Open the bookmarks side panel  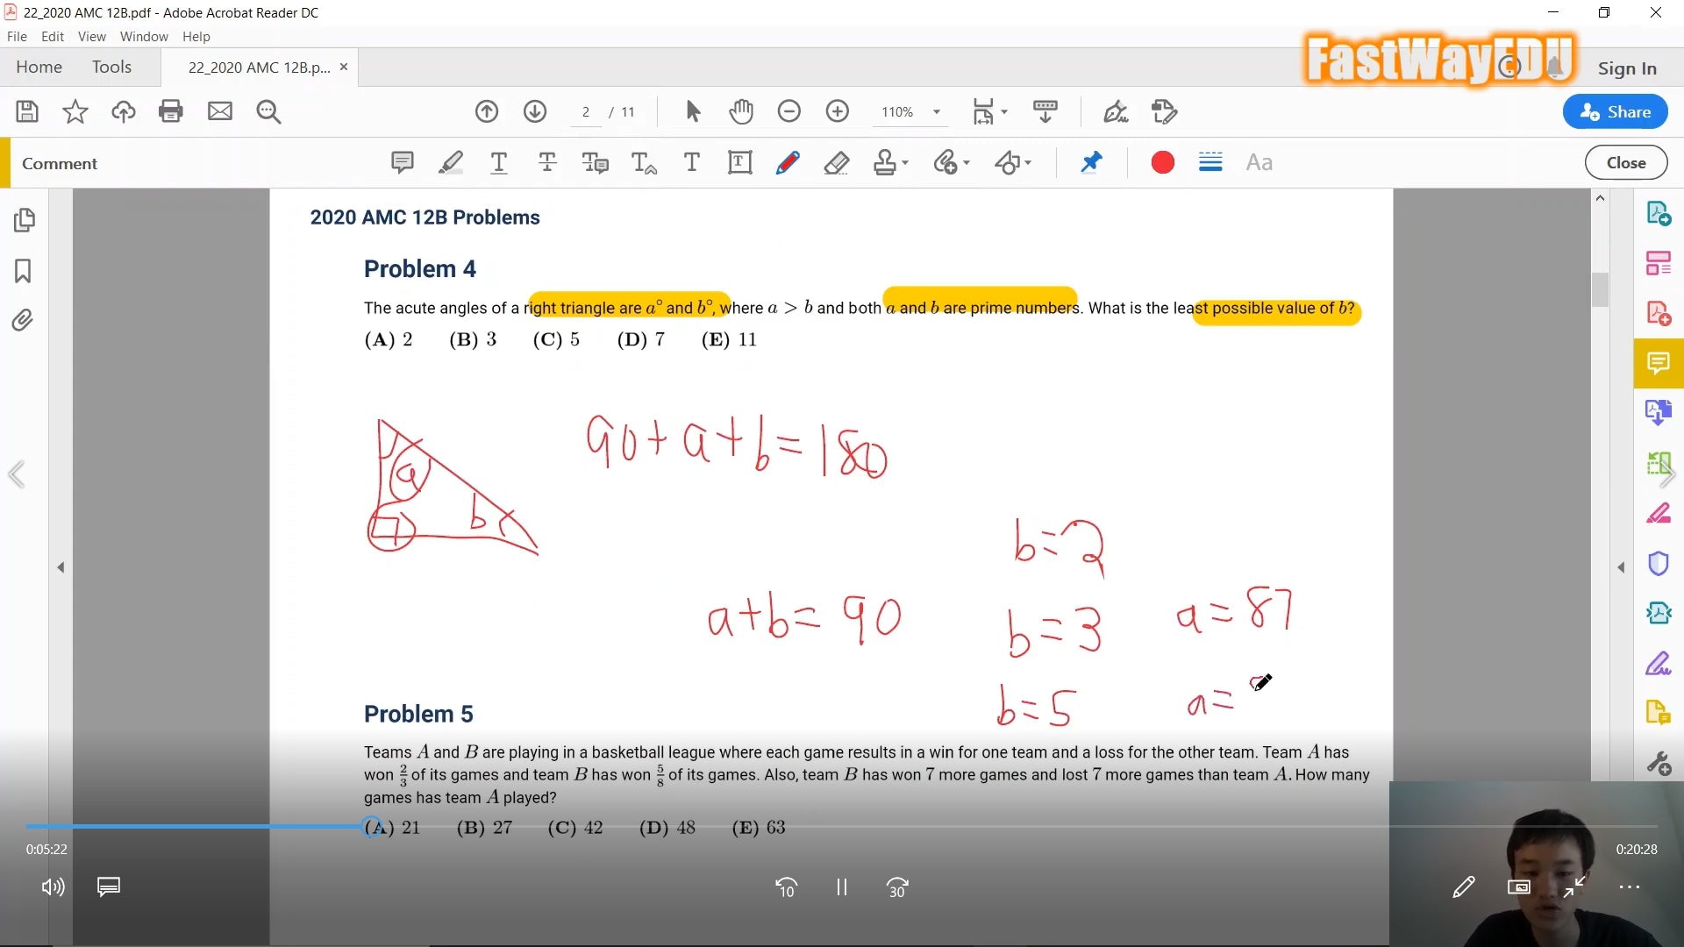tap(23, 270)
